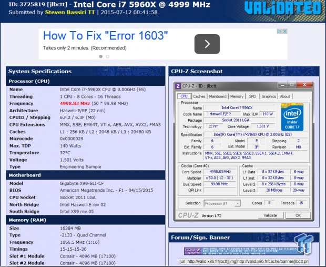Image resolution: width=326 pixels, height=267 pixels.
Task: Click the BIOS American Megatrends text
Action: coord(106,190)
